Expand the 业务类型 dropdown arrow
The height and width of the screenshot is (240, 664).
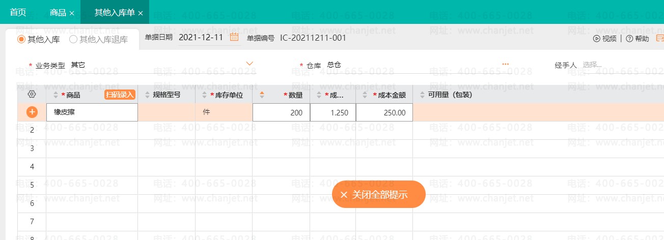pos(250,63)
